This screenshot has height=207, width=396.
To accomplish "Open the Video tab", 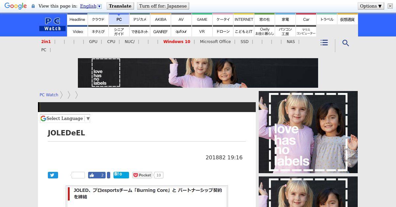I will (x=77, y=31).
